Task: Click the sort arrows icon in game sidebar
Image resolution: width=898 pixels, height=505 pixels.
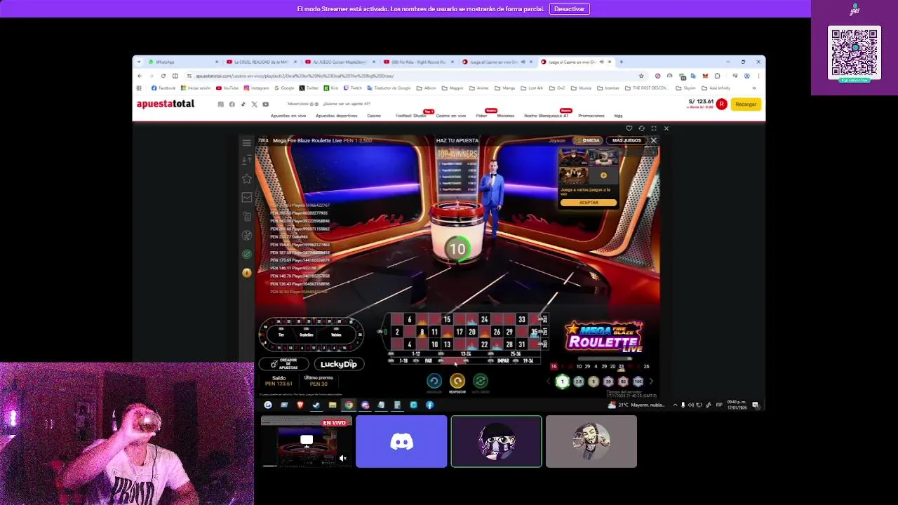Action: coord(246,160)
